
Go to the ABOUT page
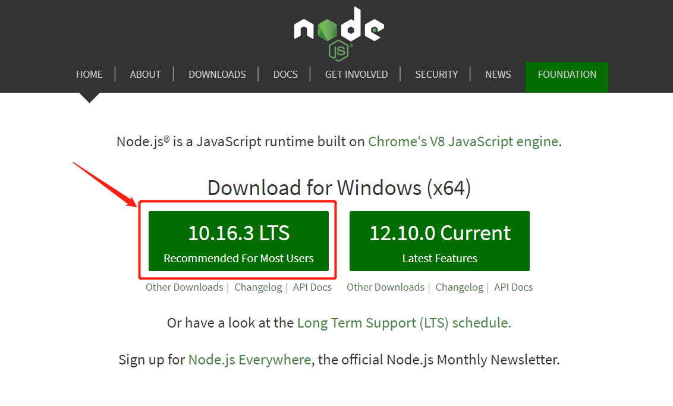[145, 74]
